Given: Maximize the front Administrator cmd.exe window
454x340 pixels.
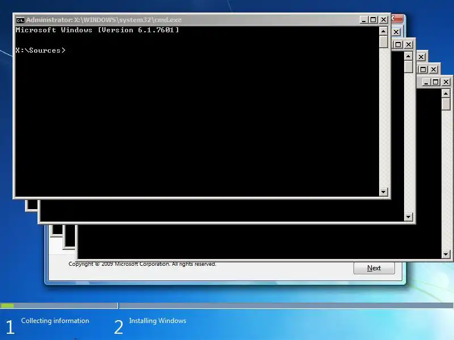Looking at the screenshot, I should click(x=373, y=20).
